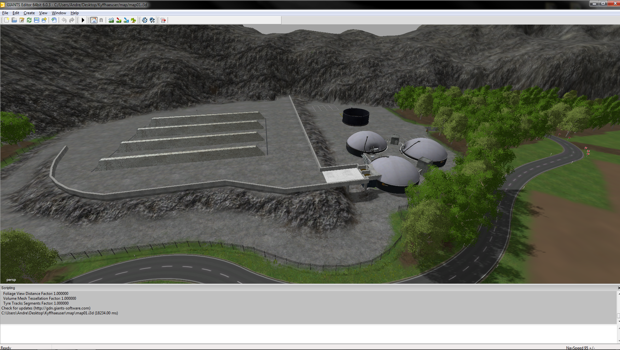The height and width of the screenshot is (350, 620).
Task: Click the Scripting panel vertical scrollbar
Action: [618, 307]
